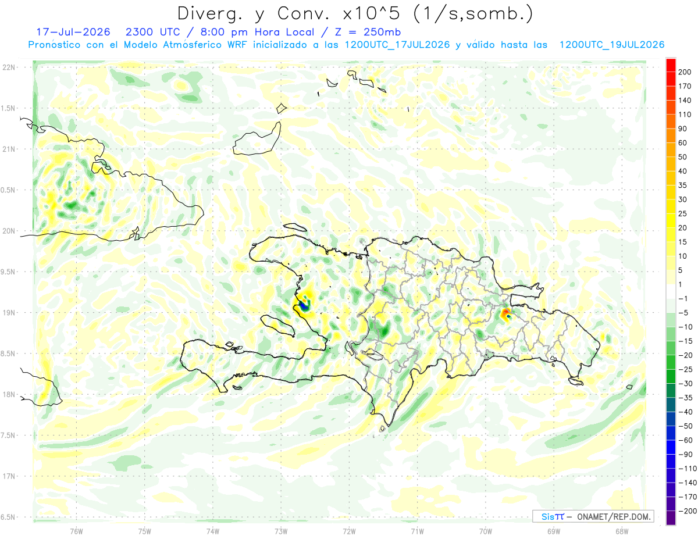Image resolution: width=698 pixels, height=539 pixels.
Task: Click the '1200UTC_19JUL2026' valid-until text
Action: [612, 45]
